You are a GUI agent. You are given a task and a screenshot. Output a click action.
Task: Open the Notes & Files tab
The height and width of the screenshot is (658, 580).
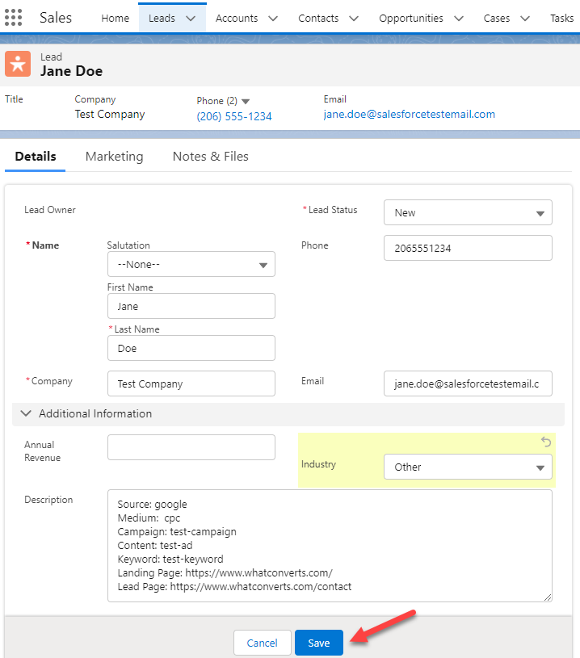pos(210,157)
